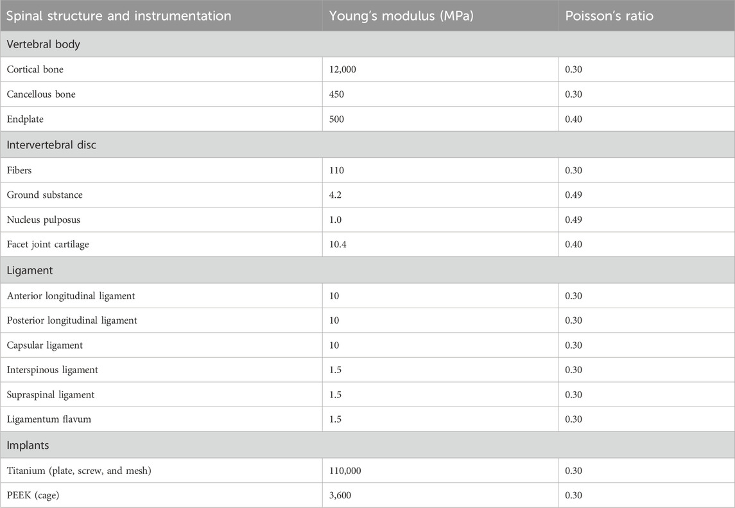
Task: Click 'Titanium (plate, screw, and mesh)' cell
Action: [80, 471]
